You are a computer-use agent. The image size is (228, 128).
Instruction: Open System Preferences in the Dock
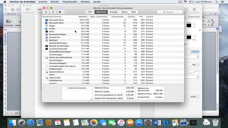point(148,123)
